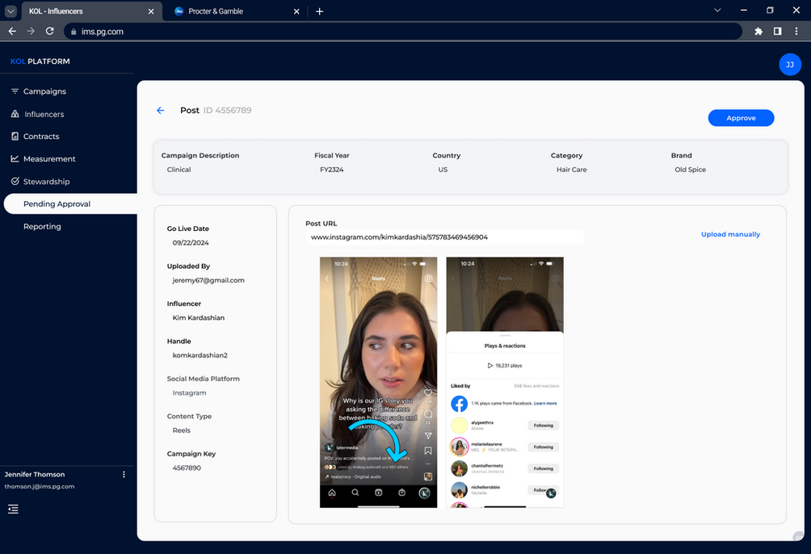The width and height of the screenshot is (811, 554).
Task: Click the Post URL input field
Action: pos(444,237)
